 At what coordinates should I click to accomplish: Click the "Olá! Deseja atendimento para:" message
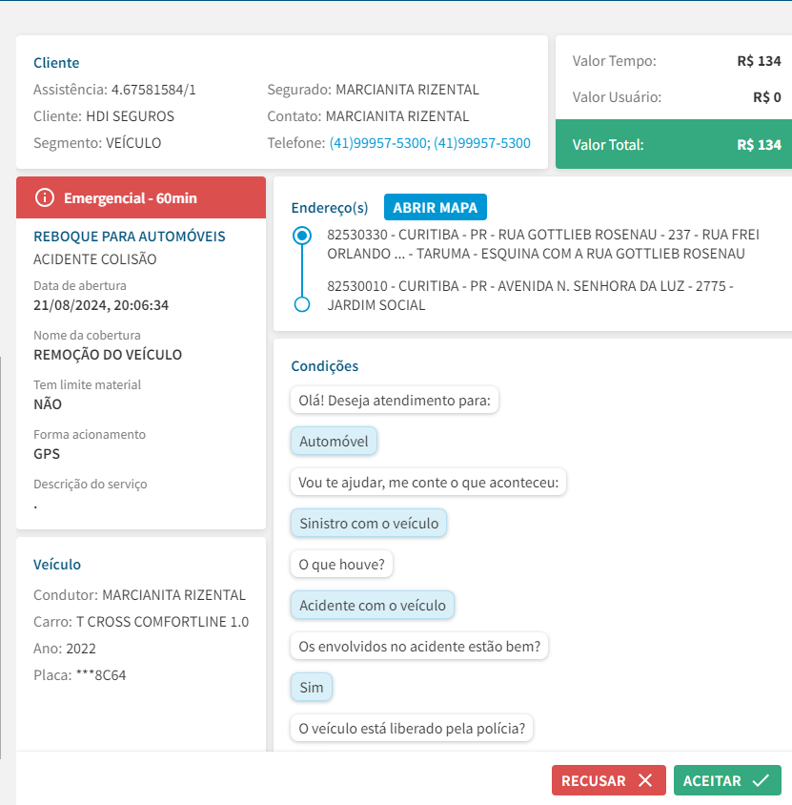pos(394,401)
